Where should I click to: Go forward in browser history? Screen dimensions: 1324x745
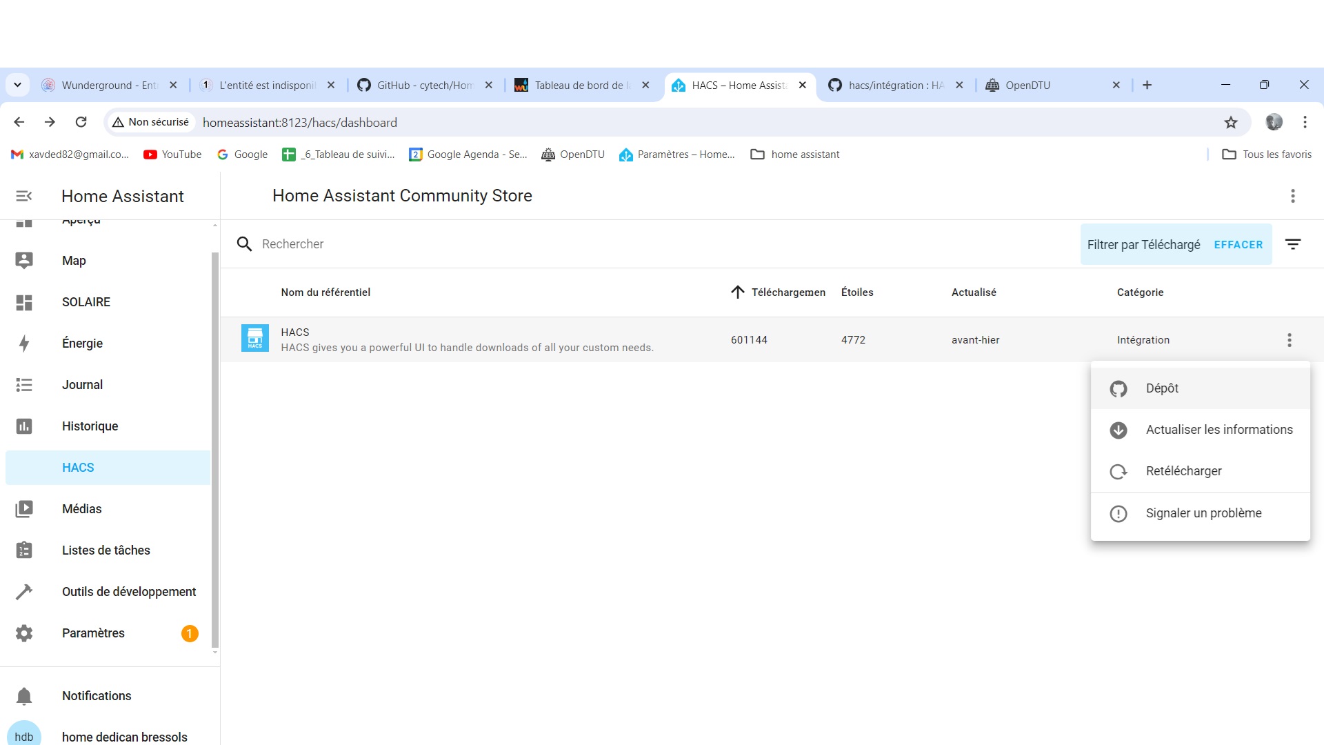coord(50,122)
